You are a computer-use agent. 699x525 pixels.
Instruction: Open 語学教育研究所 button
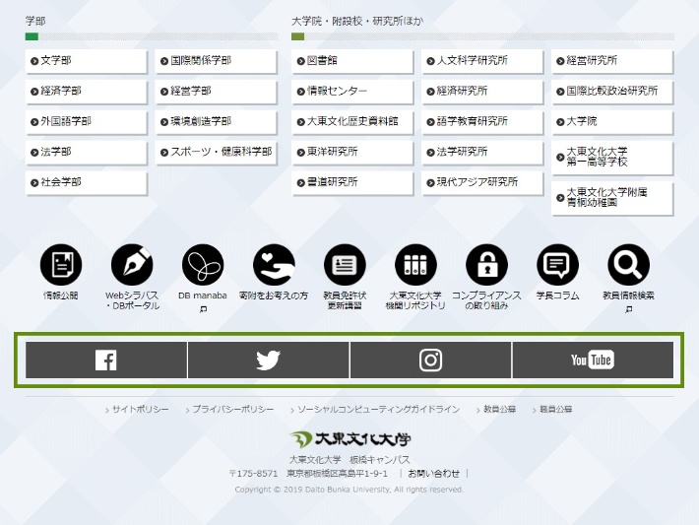482,121
